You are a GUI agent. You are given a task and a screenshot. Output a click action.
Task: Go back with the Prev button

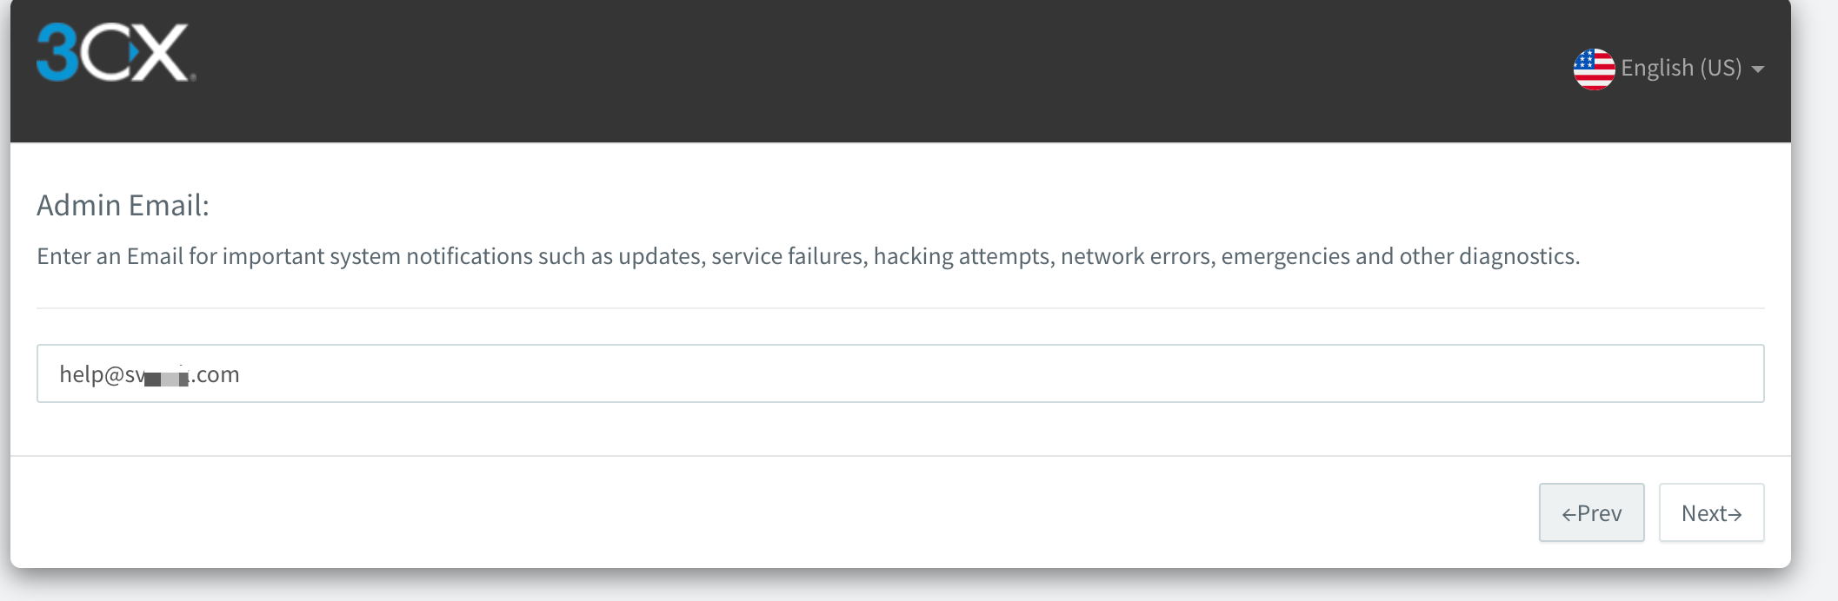click(1591, 512)
